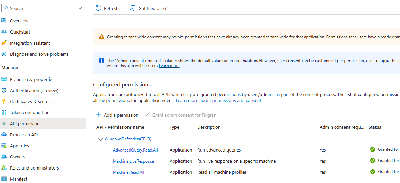Open Machine.Read.All permission link

tap(128, 172)
